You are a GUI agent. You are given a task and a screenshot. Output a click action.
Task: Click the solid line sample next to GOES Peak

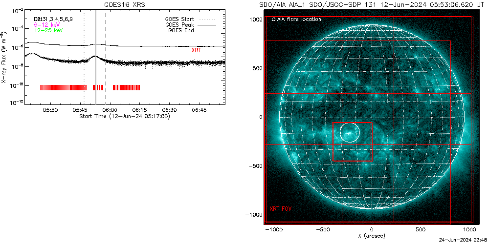(207, 24)
